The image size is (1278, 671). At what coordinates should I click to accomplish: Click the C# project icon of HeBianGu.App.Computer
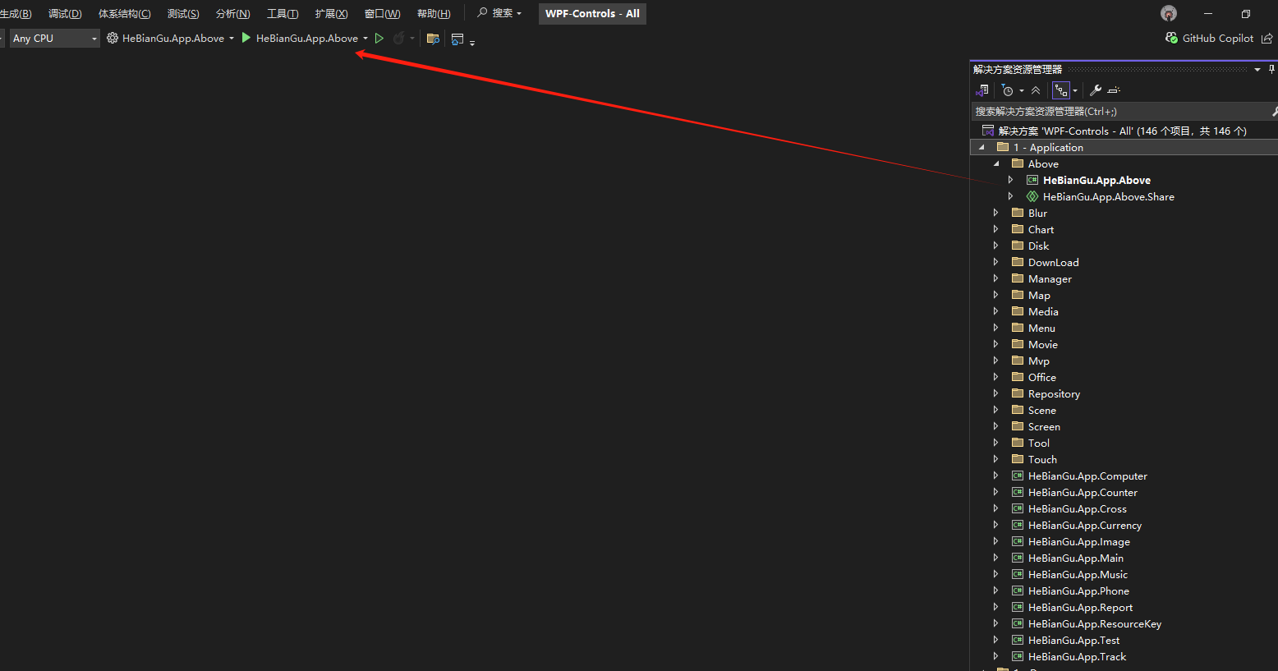[x=1018, y=476]
